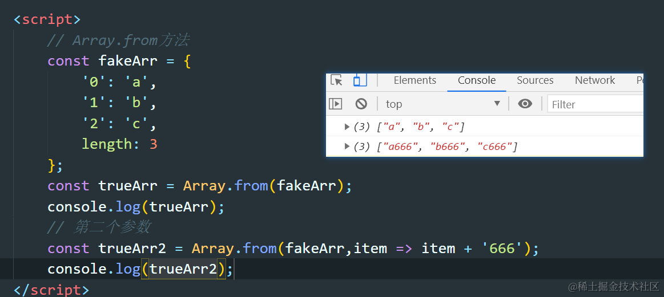Focus the console Filter input field
This screenshot has width=664, height=297.
[x=595, y=104]
